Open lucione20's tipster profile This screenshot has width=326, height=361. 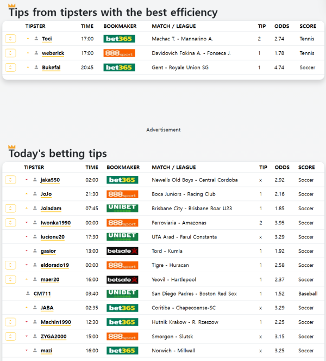(x=52, y=237)
